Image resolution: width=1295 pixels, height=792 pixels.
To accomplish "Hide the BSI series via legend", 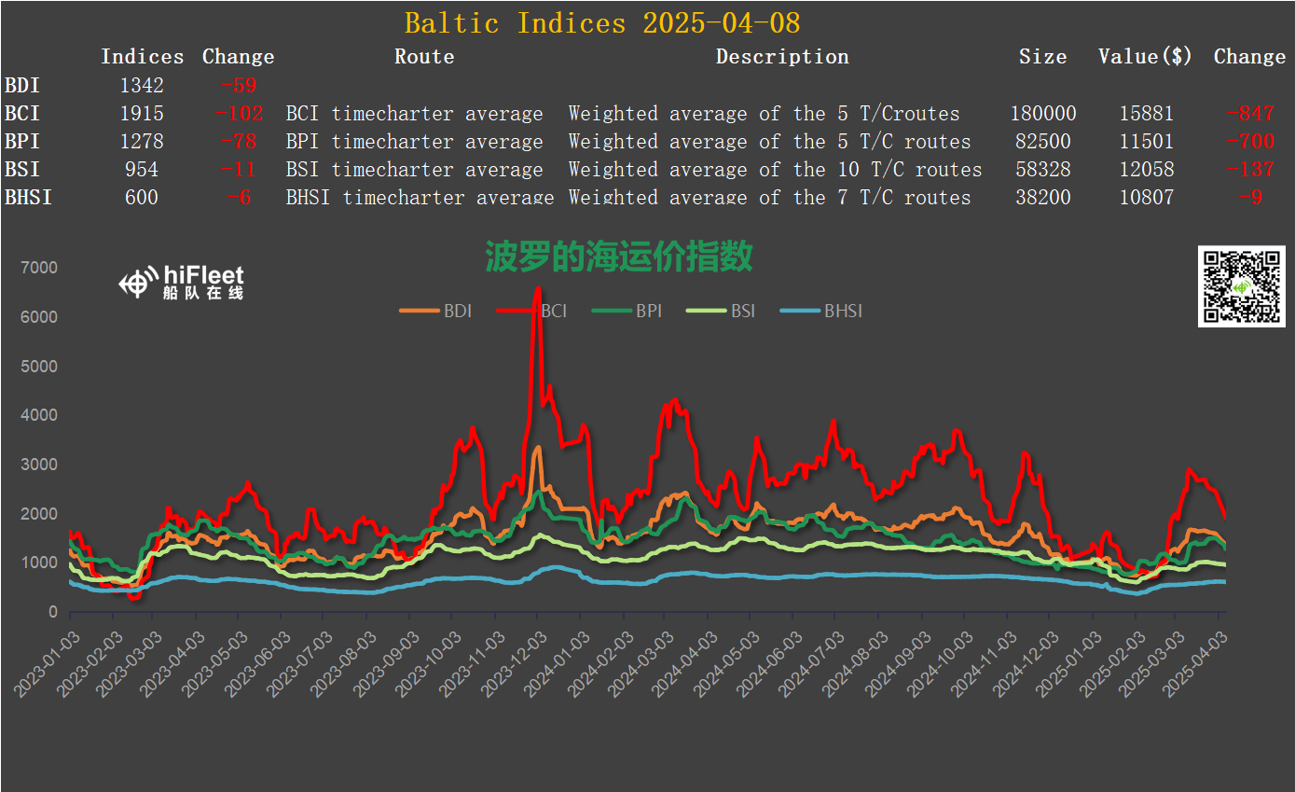I will [x=722, y=311].
